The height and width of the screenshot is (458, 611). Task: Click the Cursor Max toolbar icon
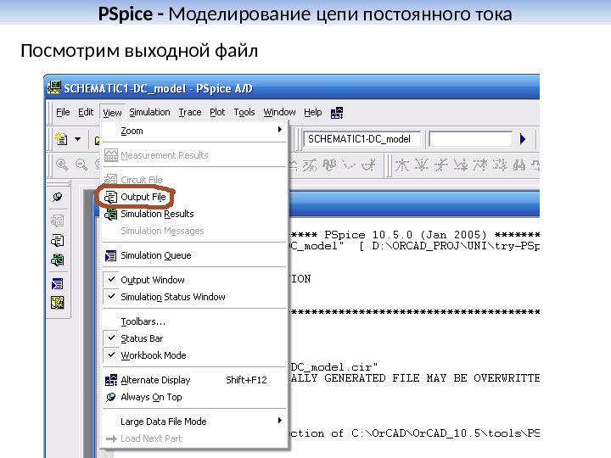(x=479, y=165)
